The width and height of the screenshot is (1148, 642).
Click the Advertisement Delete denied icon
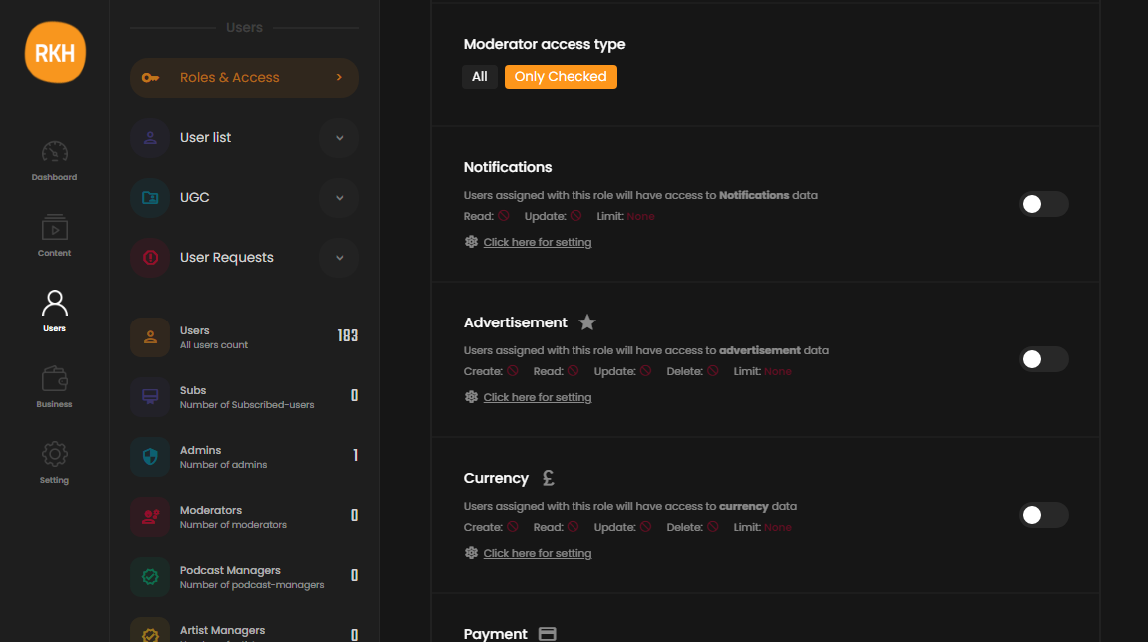[713, 371]
